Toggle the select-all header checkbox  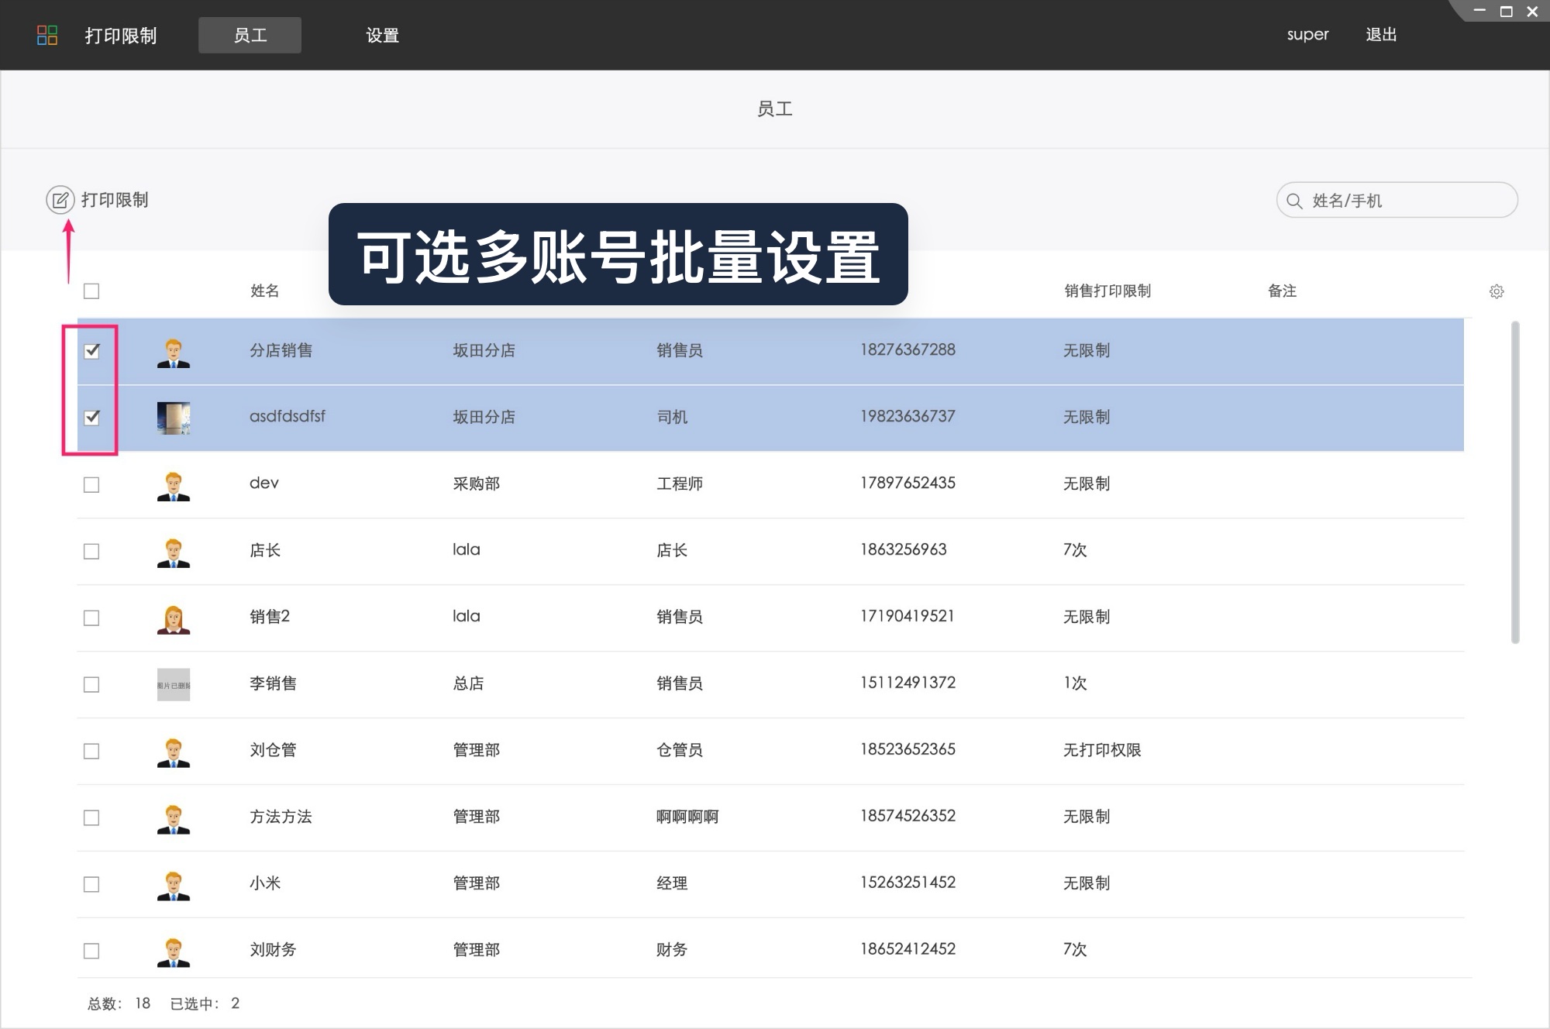[x=92, y=291]
